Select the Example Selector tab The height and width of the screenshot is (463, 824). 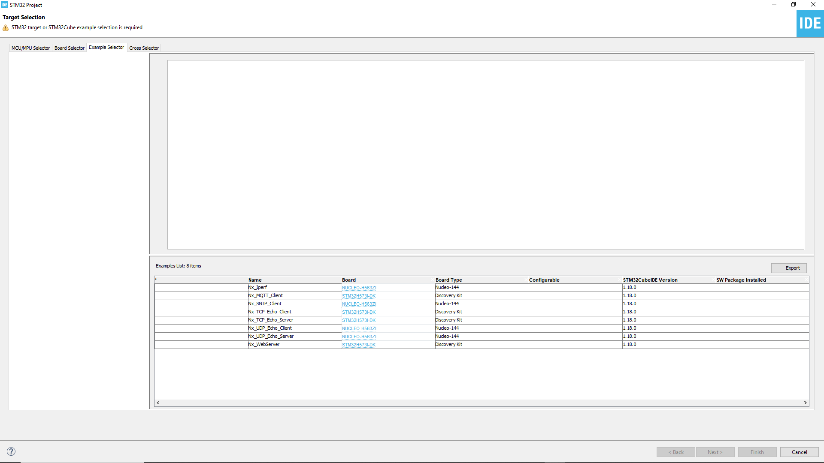pyautogui.click(x=106, y=48)
